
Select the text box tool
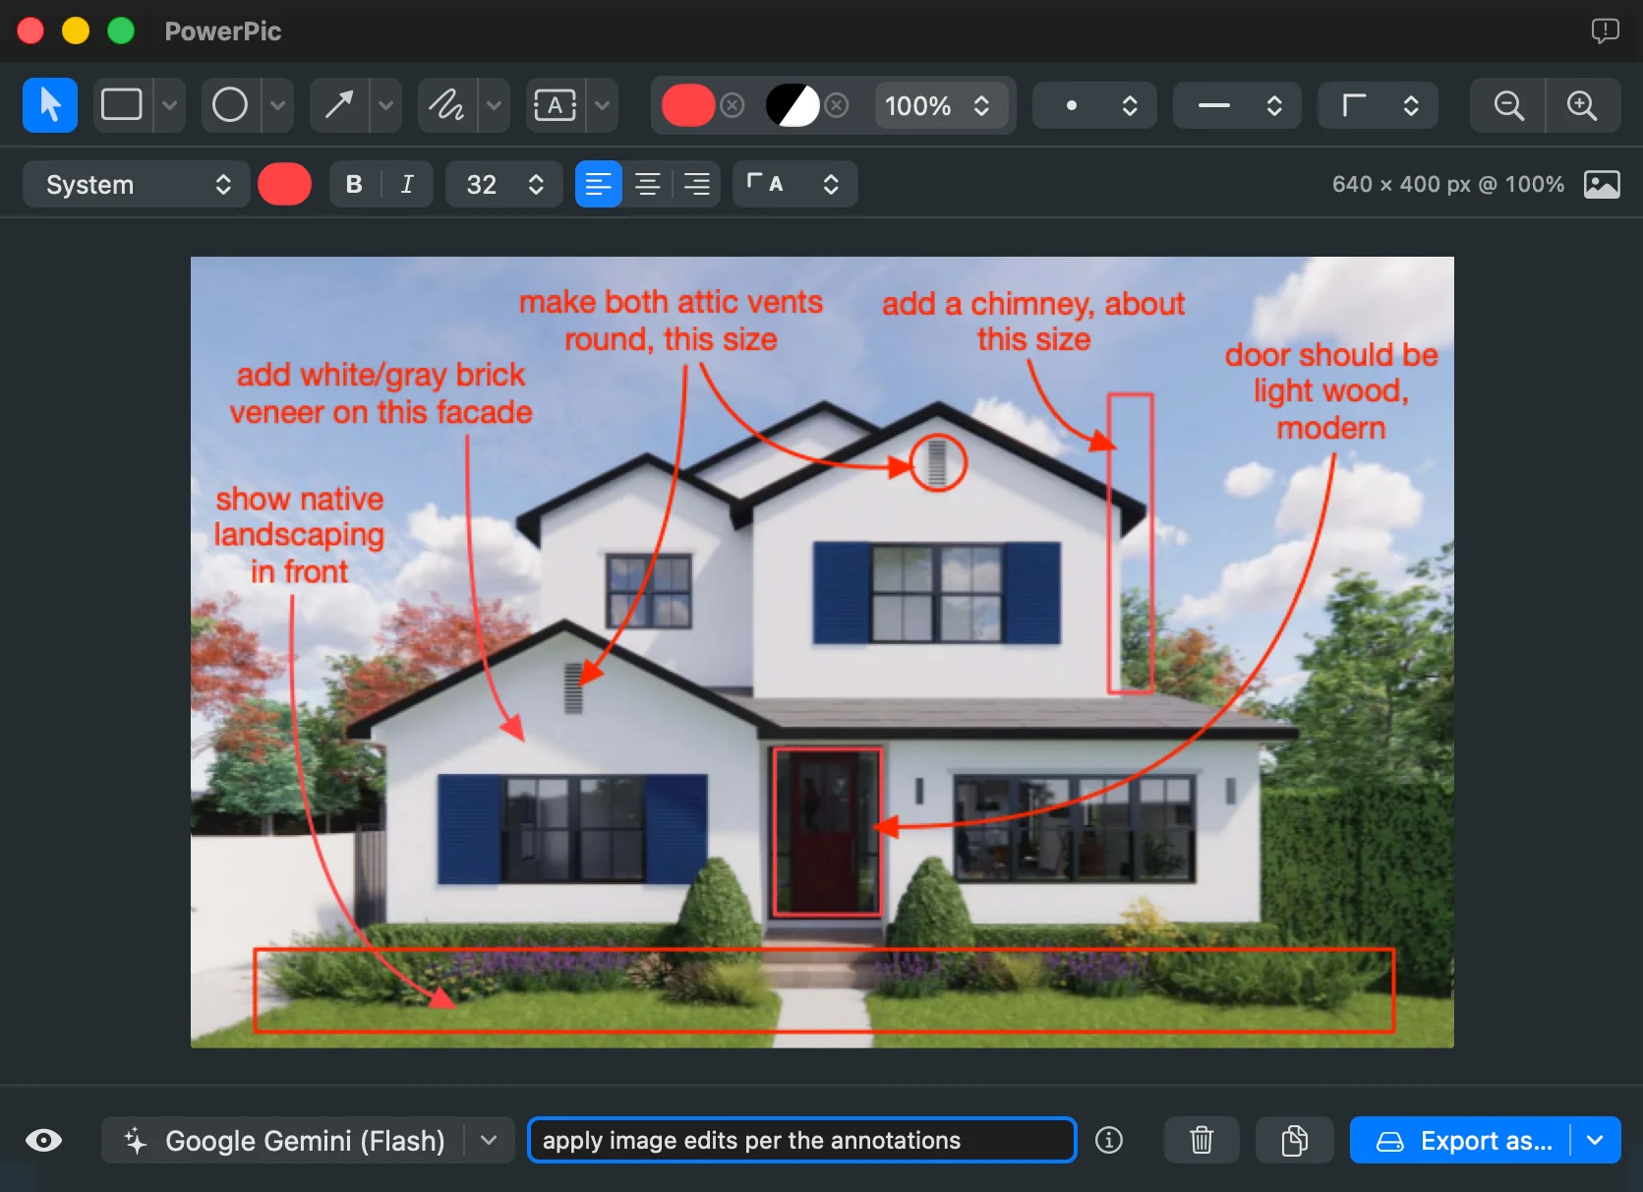(556, 105)
